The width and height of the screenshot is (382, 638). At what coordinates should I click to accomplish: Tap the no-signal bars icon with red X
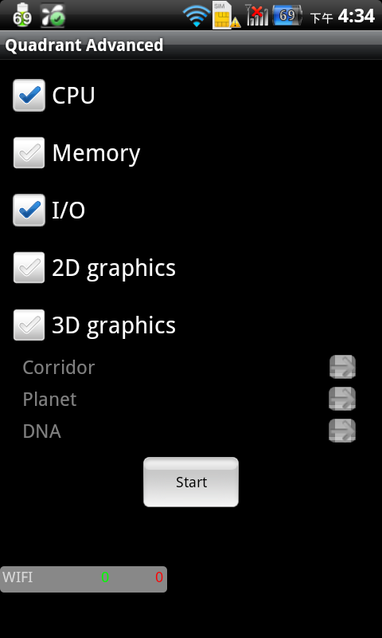coord(257,15)
